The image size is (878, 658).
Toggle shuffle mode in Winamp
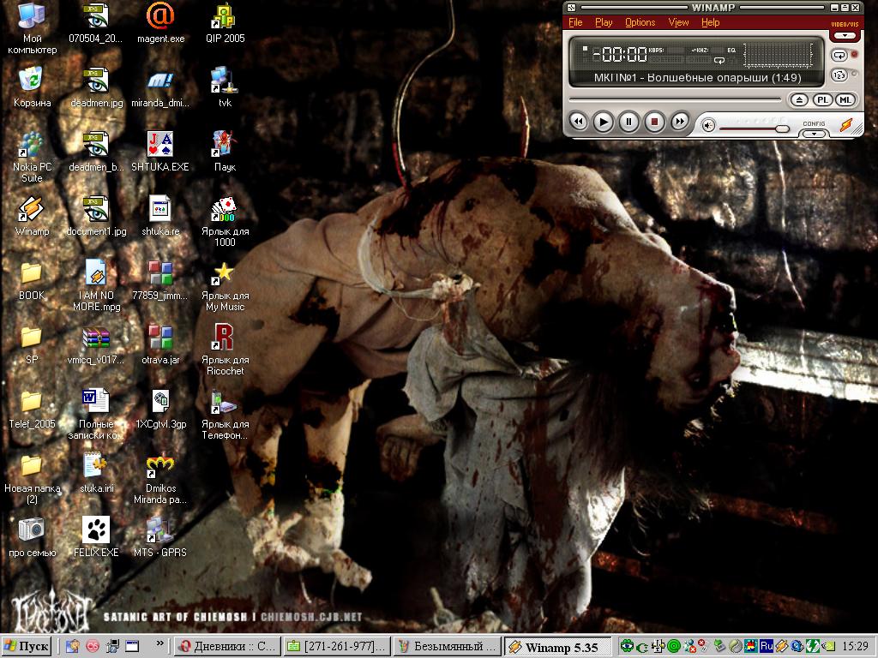coord(839,75)
